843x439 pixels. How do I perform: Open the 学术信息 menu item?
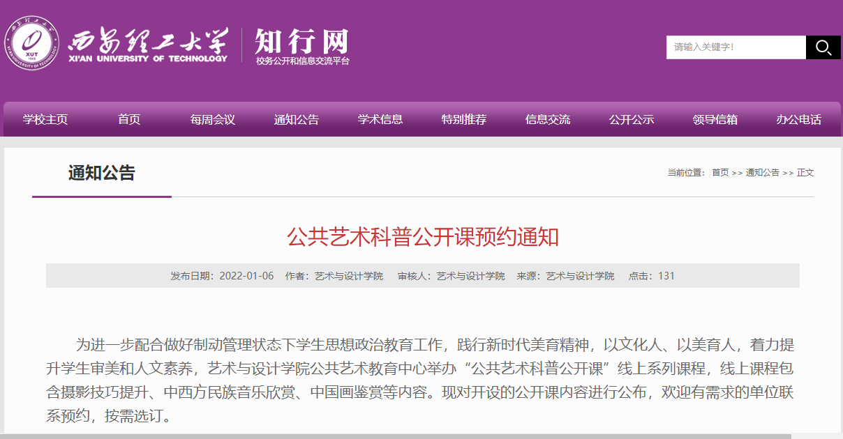380,119
